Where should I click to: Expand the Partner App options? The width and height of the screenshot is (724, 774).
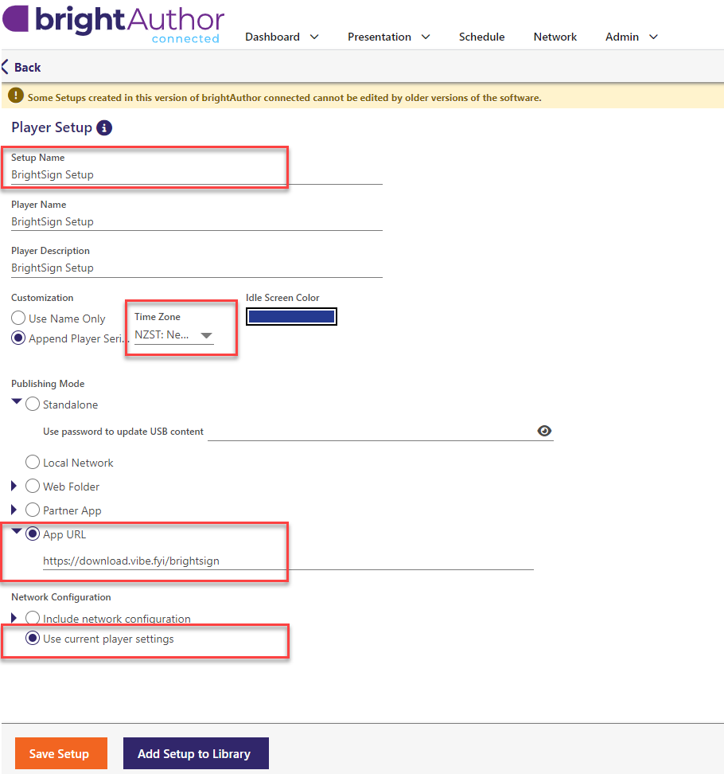click(14, 510)
